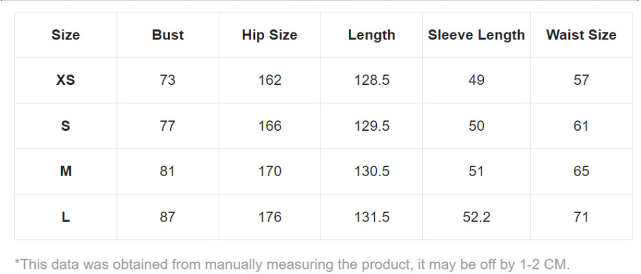Click the Sleeve Length column header
641x274 pixels.
click(476, 35)
